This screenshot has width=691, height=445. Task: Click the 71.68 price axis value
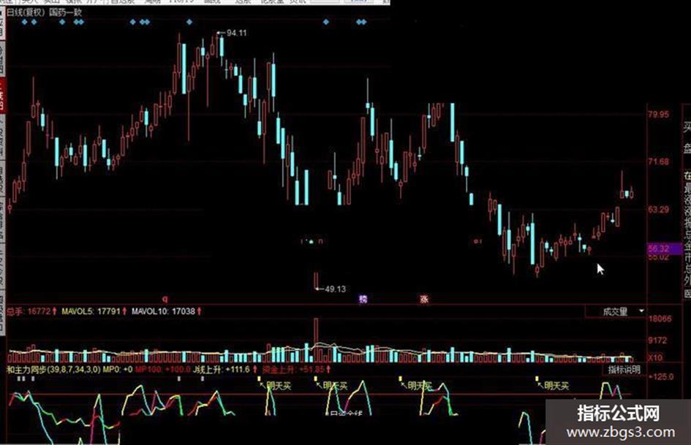pos(658,161)
